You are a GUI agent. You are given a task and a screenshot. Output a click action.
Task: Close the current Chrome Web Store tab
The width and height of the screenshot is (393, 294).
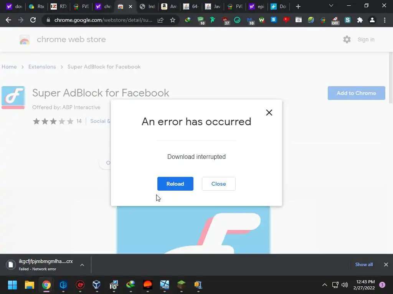coord(130,7)
